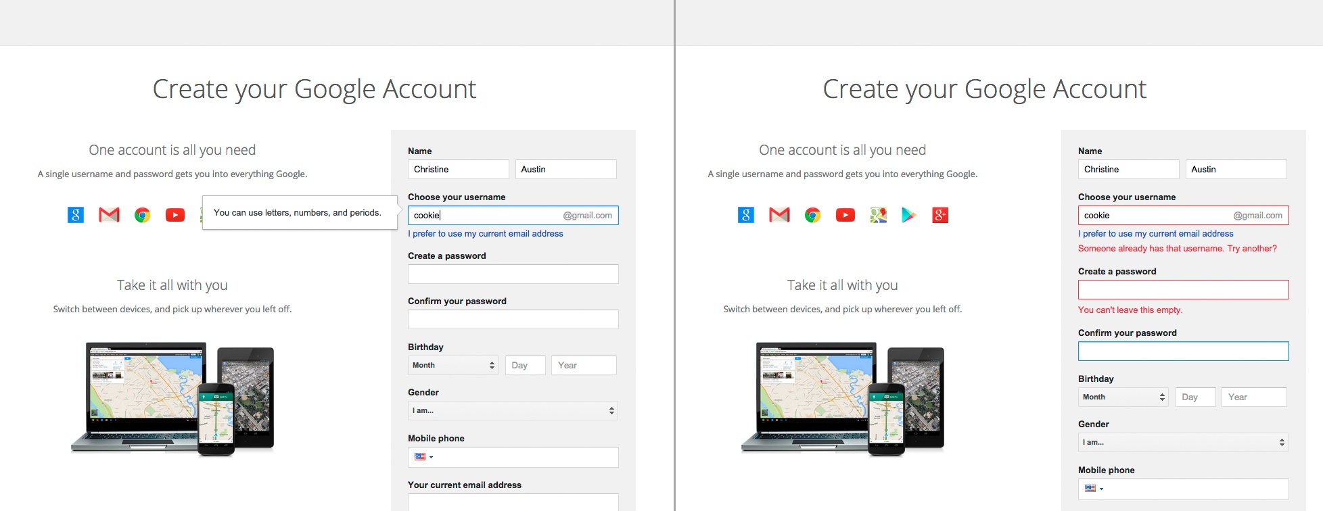Open US flag country selector in left Mobile phone field
Screen dimensions: 1323x511
[x=423, y=457]
